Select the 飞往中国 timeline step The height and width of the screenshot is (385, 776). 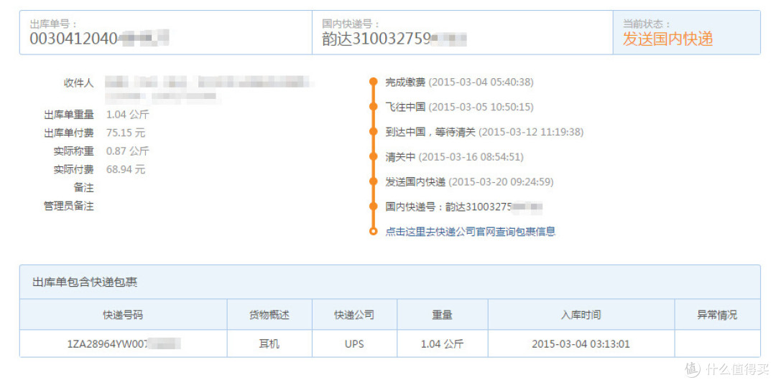pos(459,107)
